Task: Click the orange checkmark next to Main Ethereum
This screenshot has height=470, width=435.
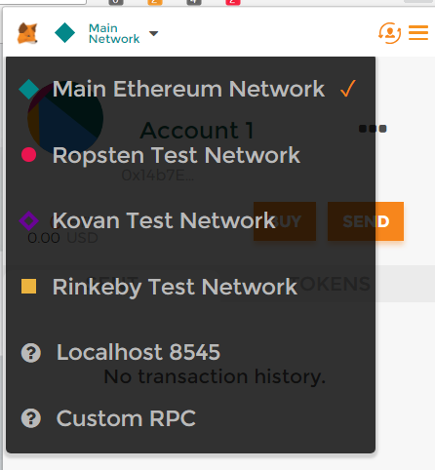Action: pos(348,89)
